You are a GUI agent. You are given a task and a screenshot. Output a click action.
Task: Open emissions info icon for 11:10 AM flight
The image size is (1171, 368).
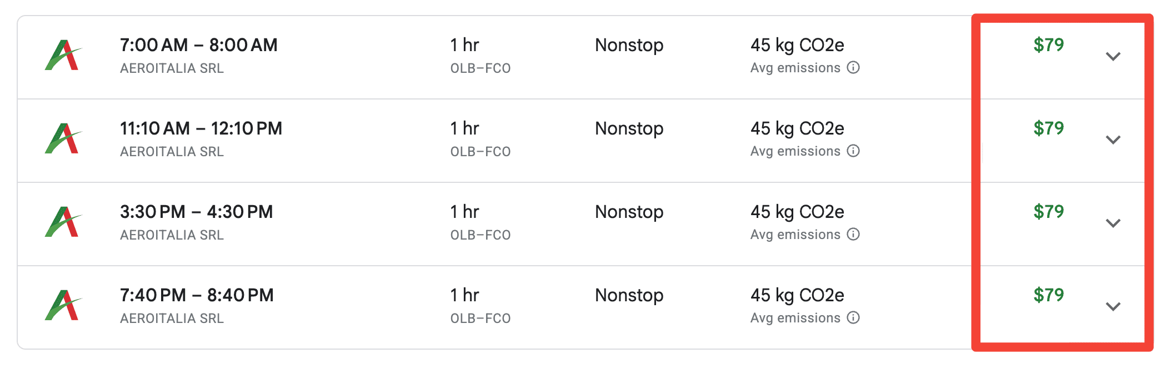click(853, 151)
